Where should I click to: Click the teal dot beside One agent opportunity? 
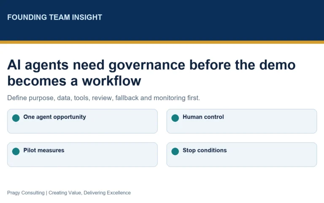point(16,118)
